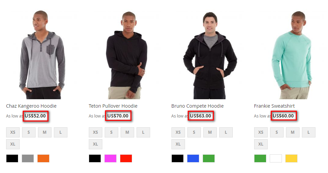Viewport: 328px width, 173px height.
Task: Select size L for Bruno Compete Hoodie
Action: point(226,132)
